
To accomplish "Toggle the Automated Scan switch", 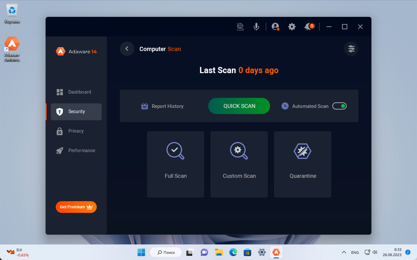I will [339, 106].
